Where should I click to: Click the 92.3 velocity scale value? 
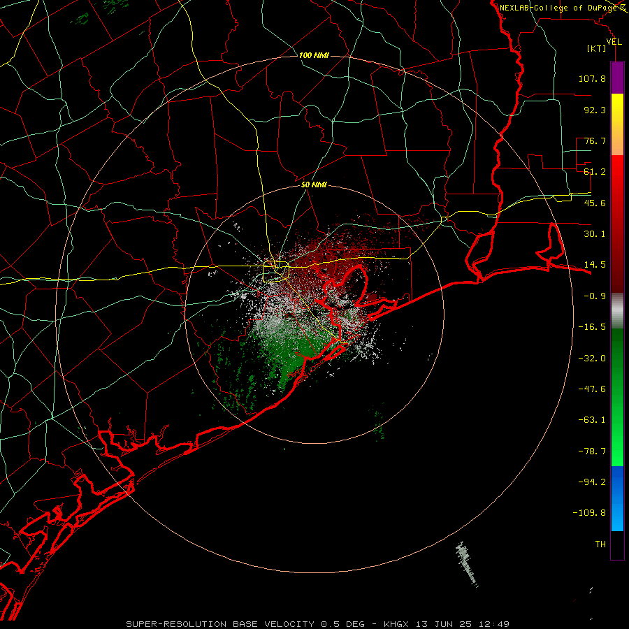point(595,110)
